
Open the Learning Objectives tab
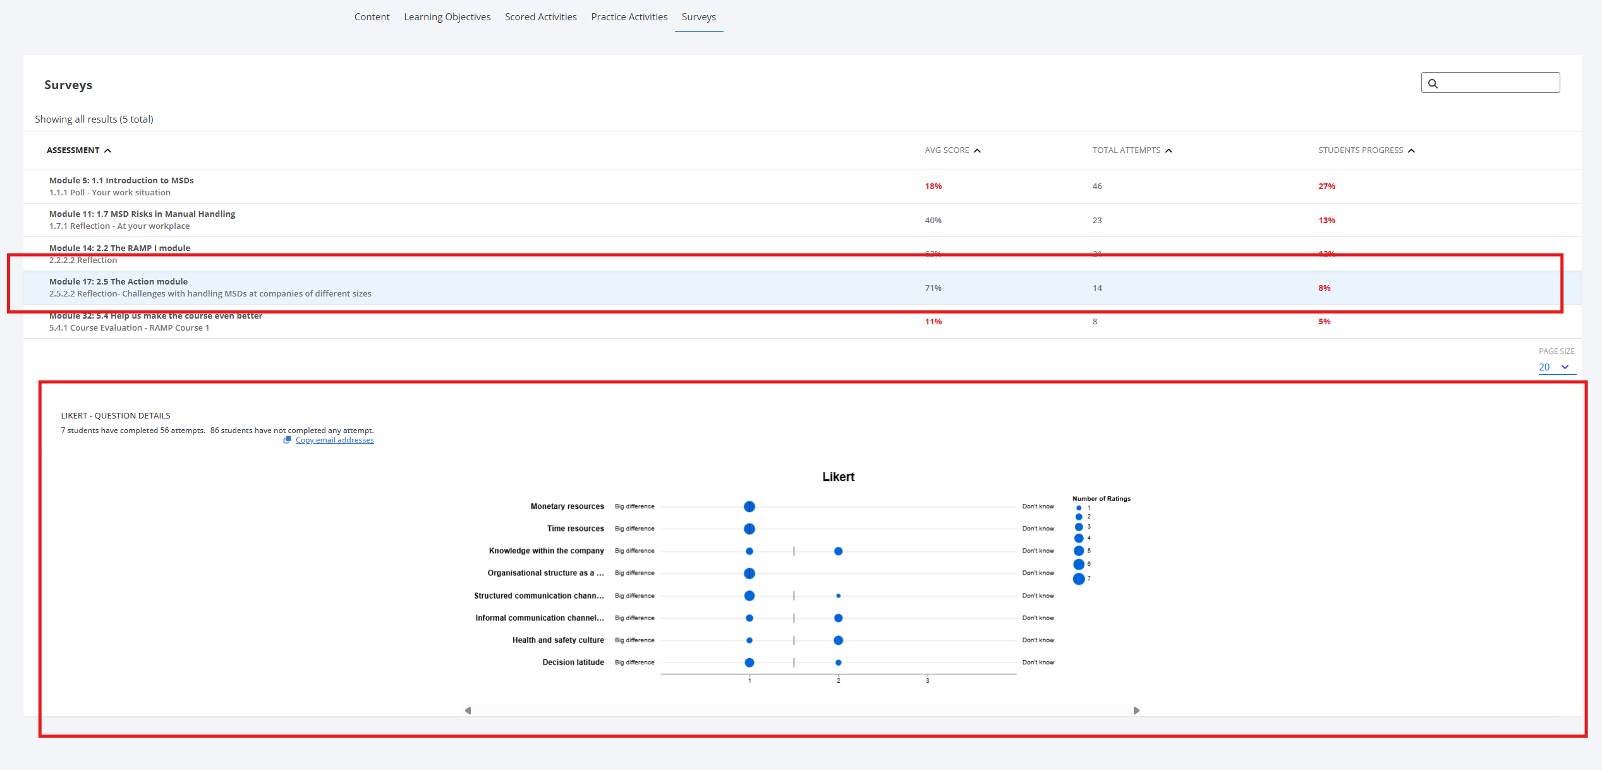point(447,17)
